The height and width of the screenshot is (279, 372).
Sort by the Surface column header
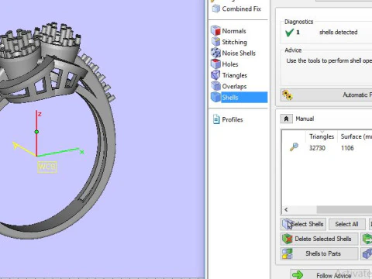[x=355, y=136]
